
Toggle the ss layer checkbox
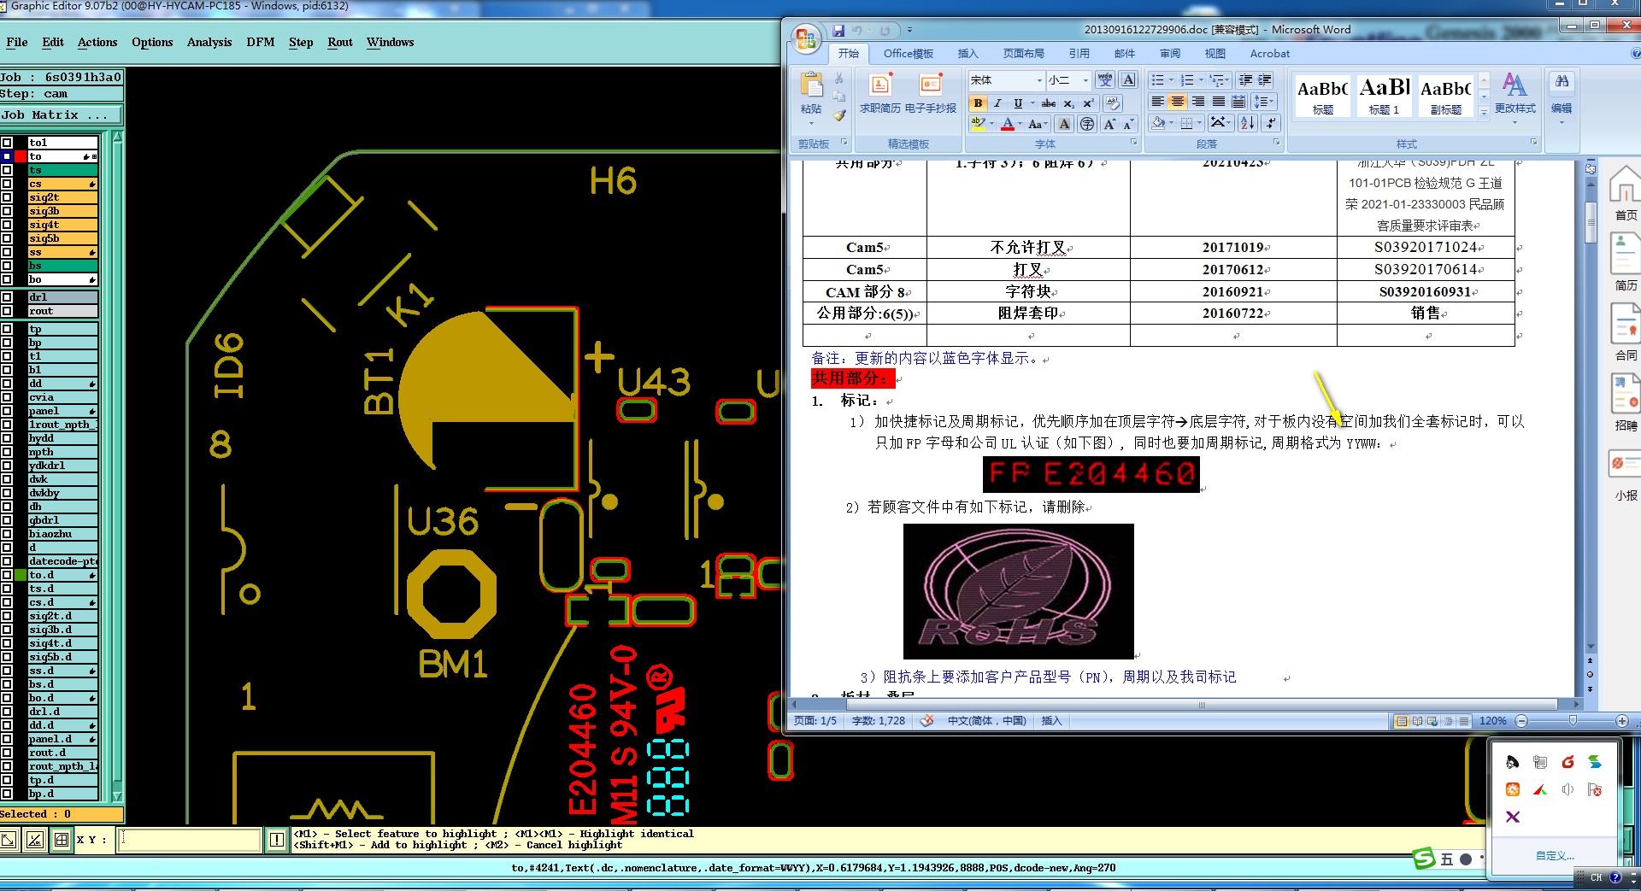[x=7, y=252]
